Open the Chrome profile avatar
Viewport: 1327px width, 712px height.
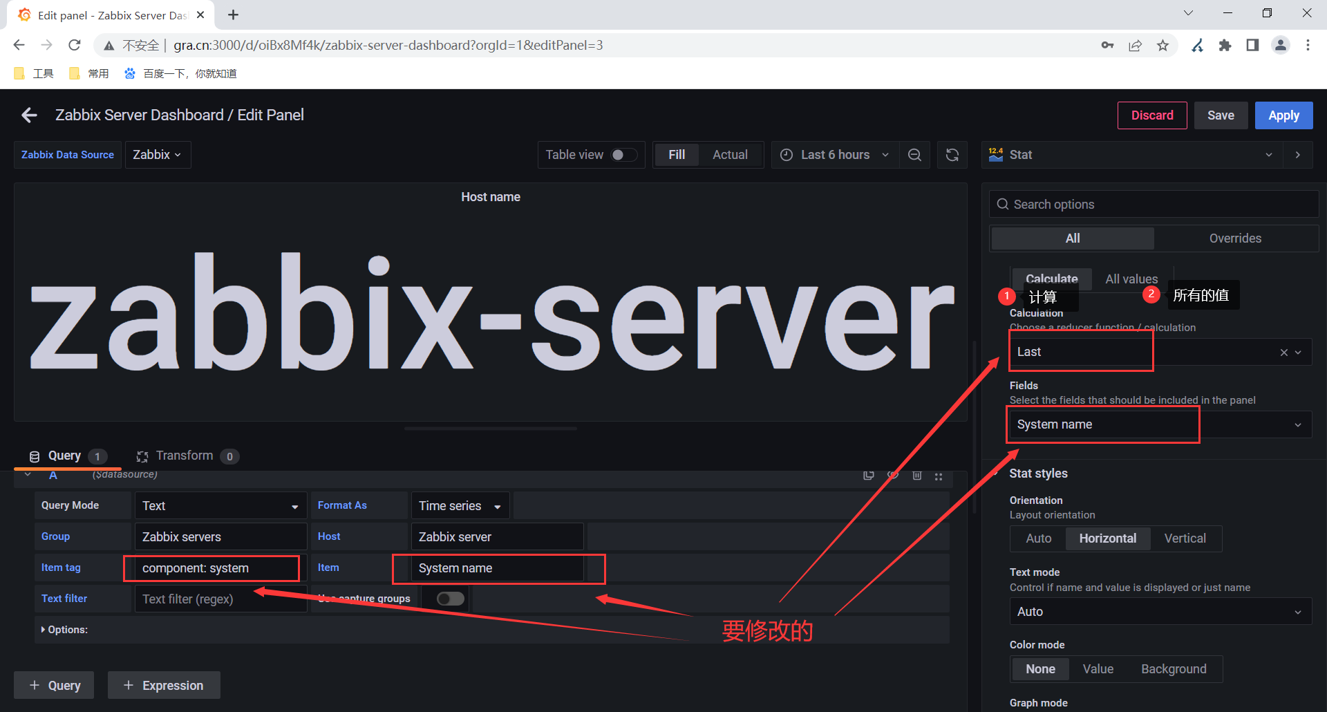pyautogui.click(x=1281, y=45)
